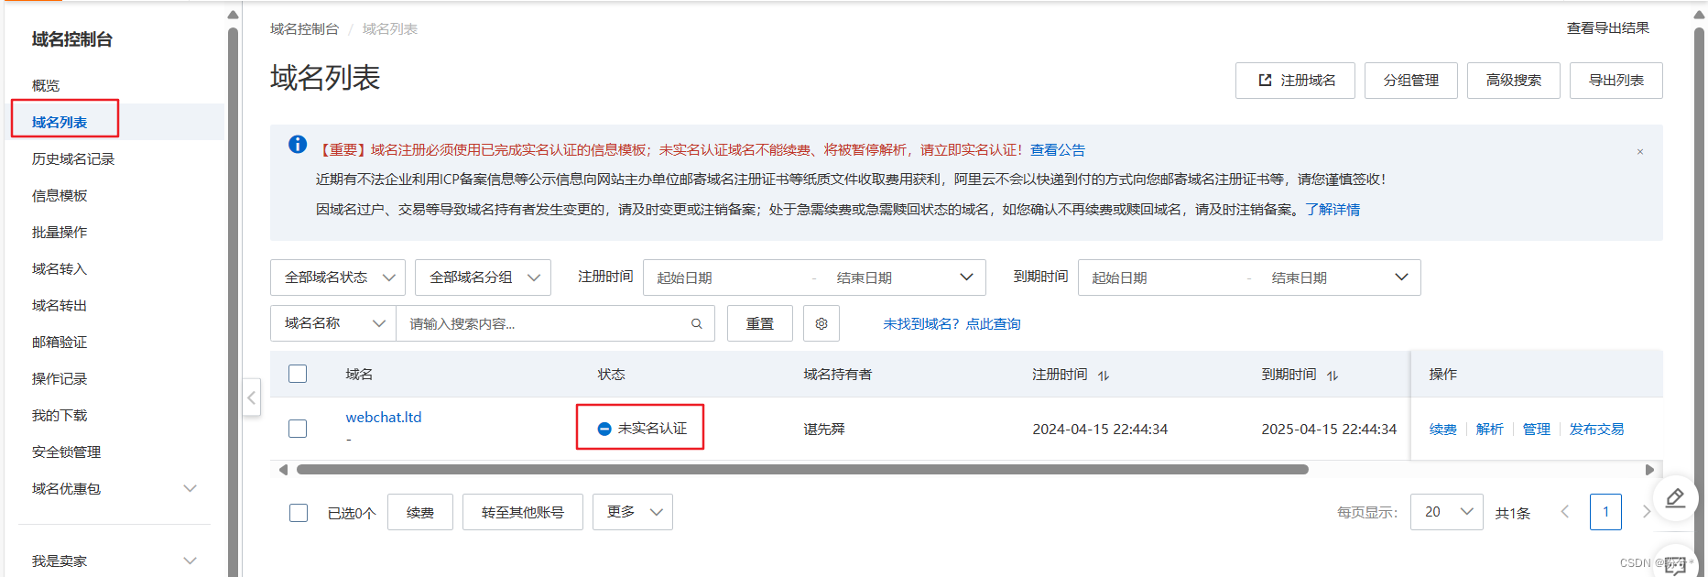Viewport: 1708px width, 577px height.
Task: Click the 分组管理 button
Action: point(1410,81)
